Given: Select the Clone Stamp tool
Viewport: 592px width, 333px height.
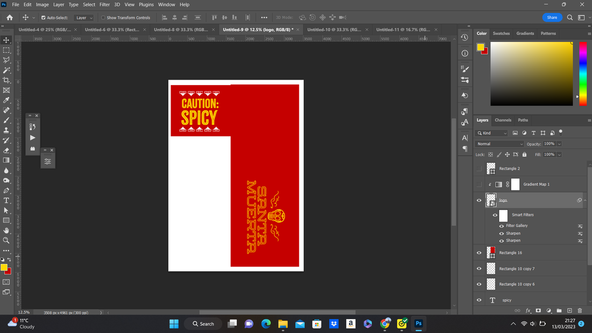Looking at the screenshot, I should (x=6, y=130).
